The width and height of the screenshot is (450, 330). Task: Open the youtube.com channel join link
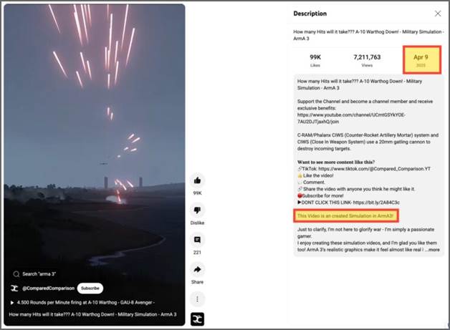click(351, 118)
